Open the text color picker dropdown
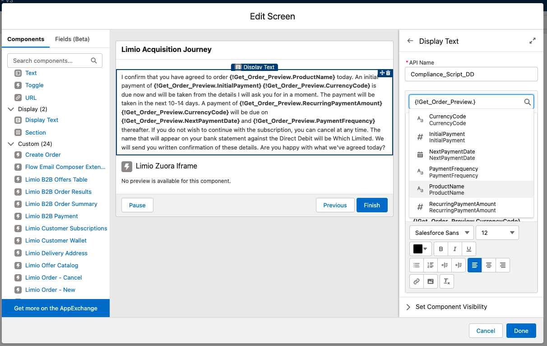This screenshot has height=346, width=547. (421, 249)
